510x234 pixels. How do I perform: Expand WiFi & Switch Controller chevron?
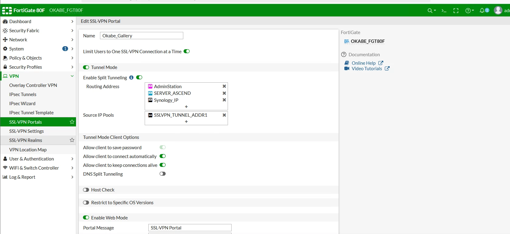click(72, 168)
